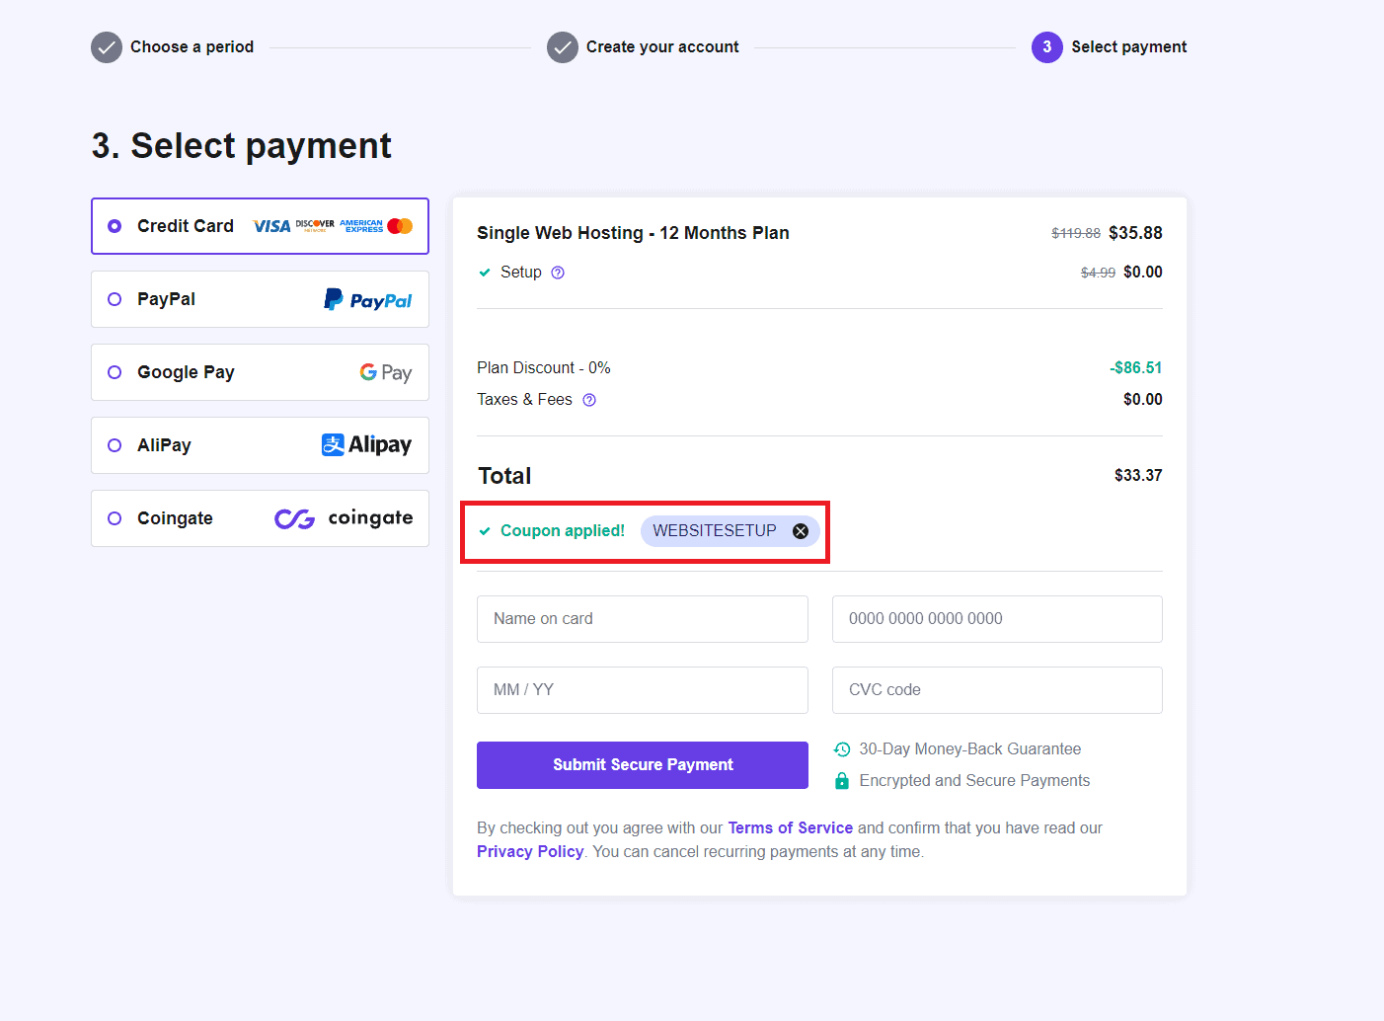The image size is (1384, 1021).
Task: Click the PayPal logo
Action: pyautogui.click(x=368, y=299)
